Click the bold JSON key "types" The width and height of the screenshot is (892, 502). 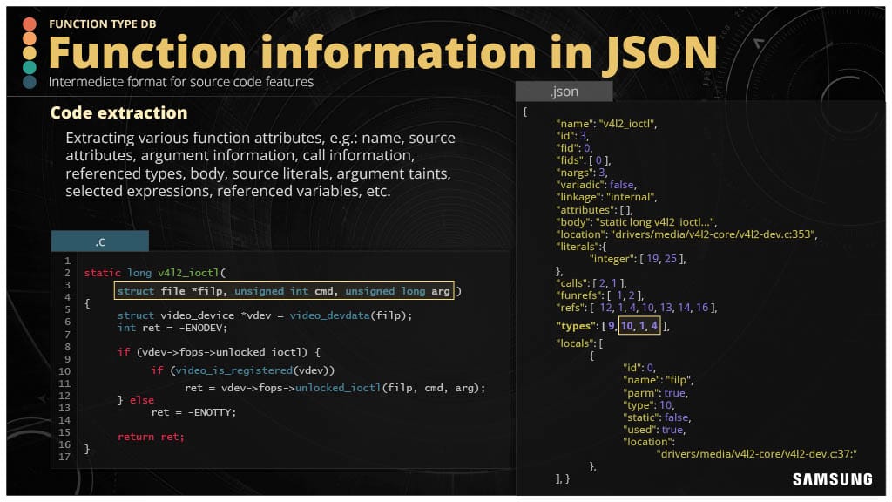577,326
